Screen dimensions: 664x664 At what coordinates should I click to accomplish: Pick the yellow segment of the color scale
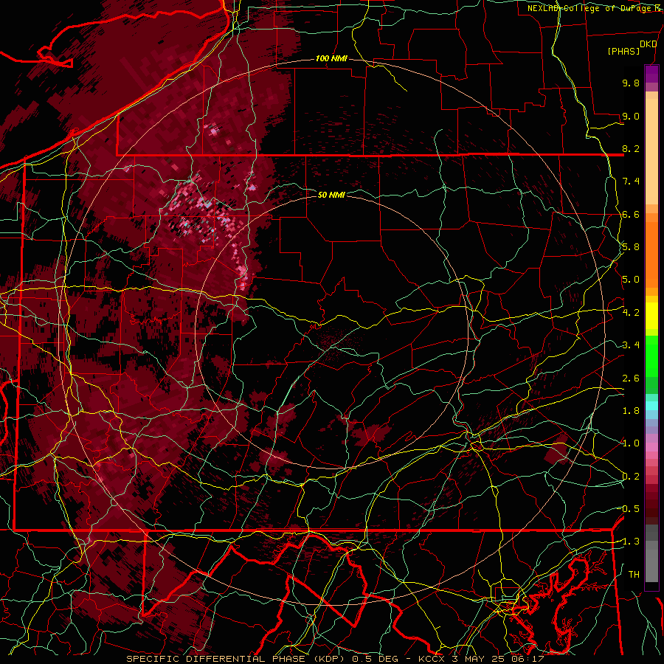tap(651, 316)
